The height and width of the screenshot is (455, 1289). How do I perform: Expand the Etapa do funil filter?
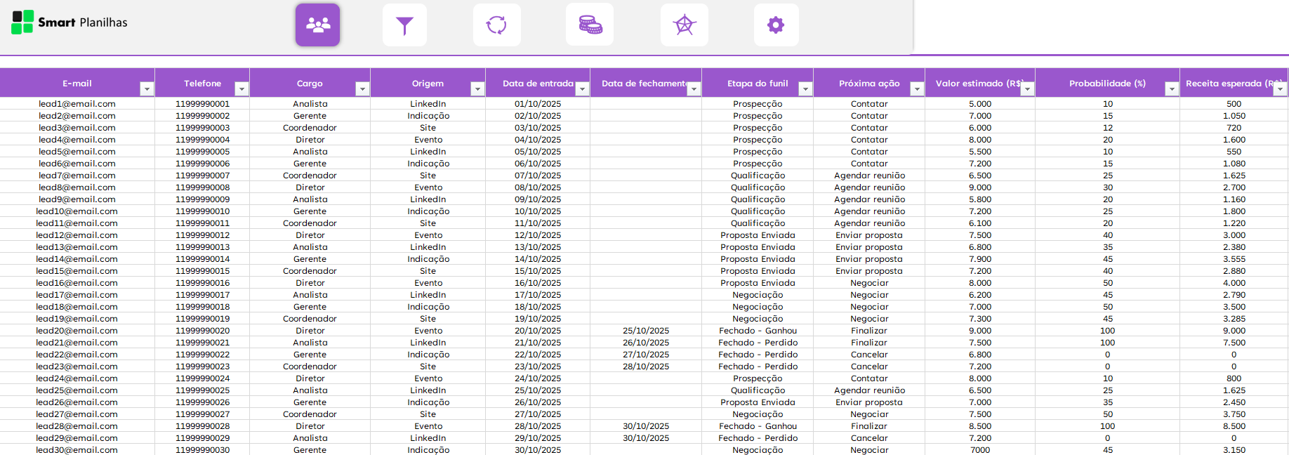click(805, 89)
